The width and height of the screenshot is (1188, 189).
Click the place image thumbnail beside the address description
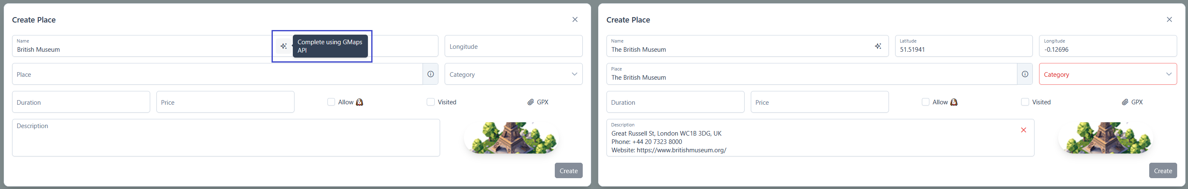(1105, 138)
